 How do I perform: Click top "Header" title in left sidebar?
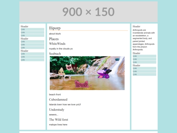click(25, 27)
